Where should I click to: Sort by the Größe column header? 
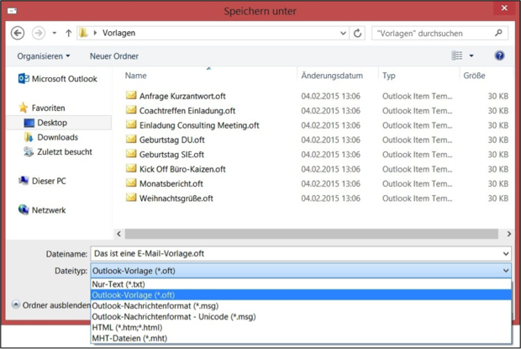tap(474, 76)
